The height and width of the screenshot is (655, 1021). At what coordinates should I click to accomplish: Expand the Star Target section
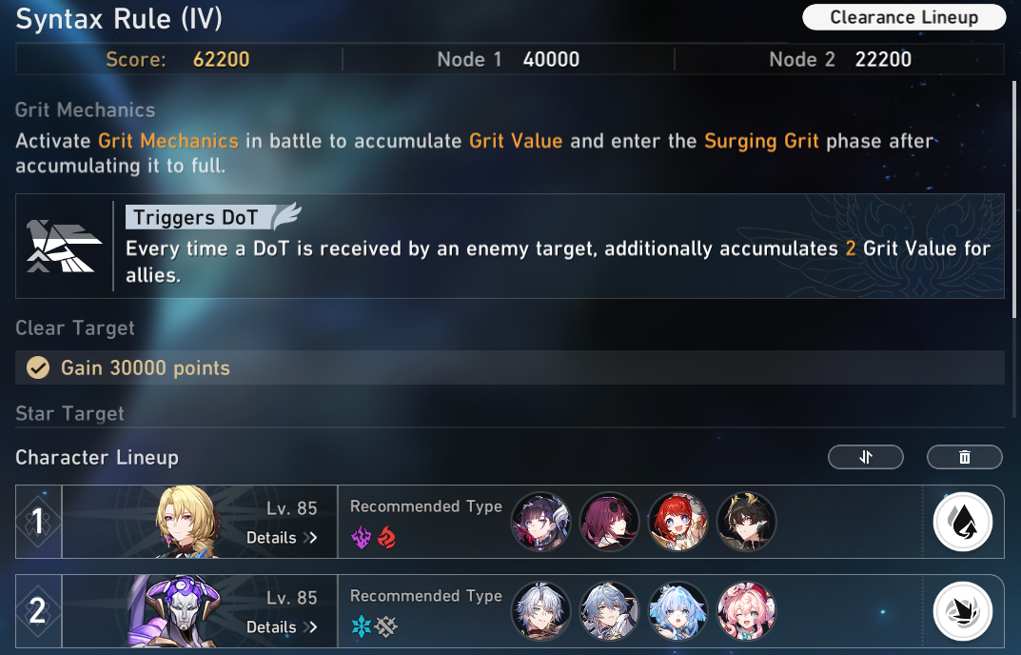pyautogui.click(x=69, y=414)
